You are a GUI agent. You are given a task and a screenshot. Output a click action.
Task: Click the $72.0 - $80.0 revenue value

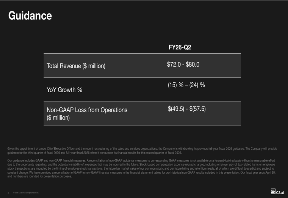coord(183,64)
